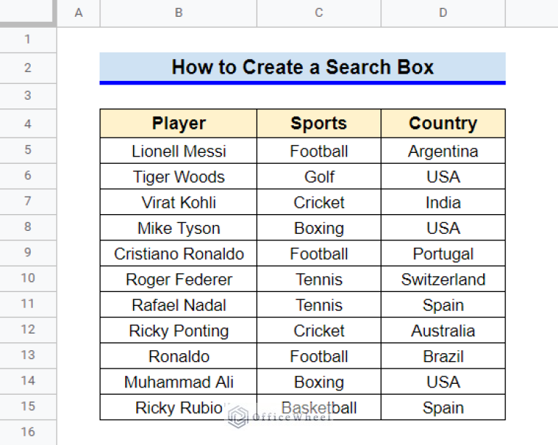Select row 10 header
The height and width of the screenshot is (445, 558).
click(x=28, y=278)
